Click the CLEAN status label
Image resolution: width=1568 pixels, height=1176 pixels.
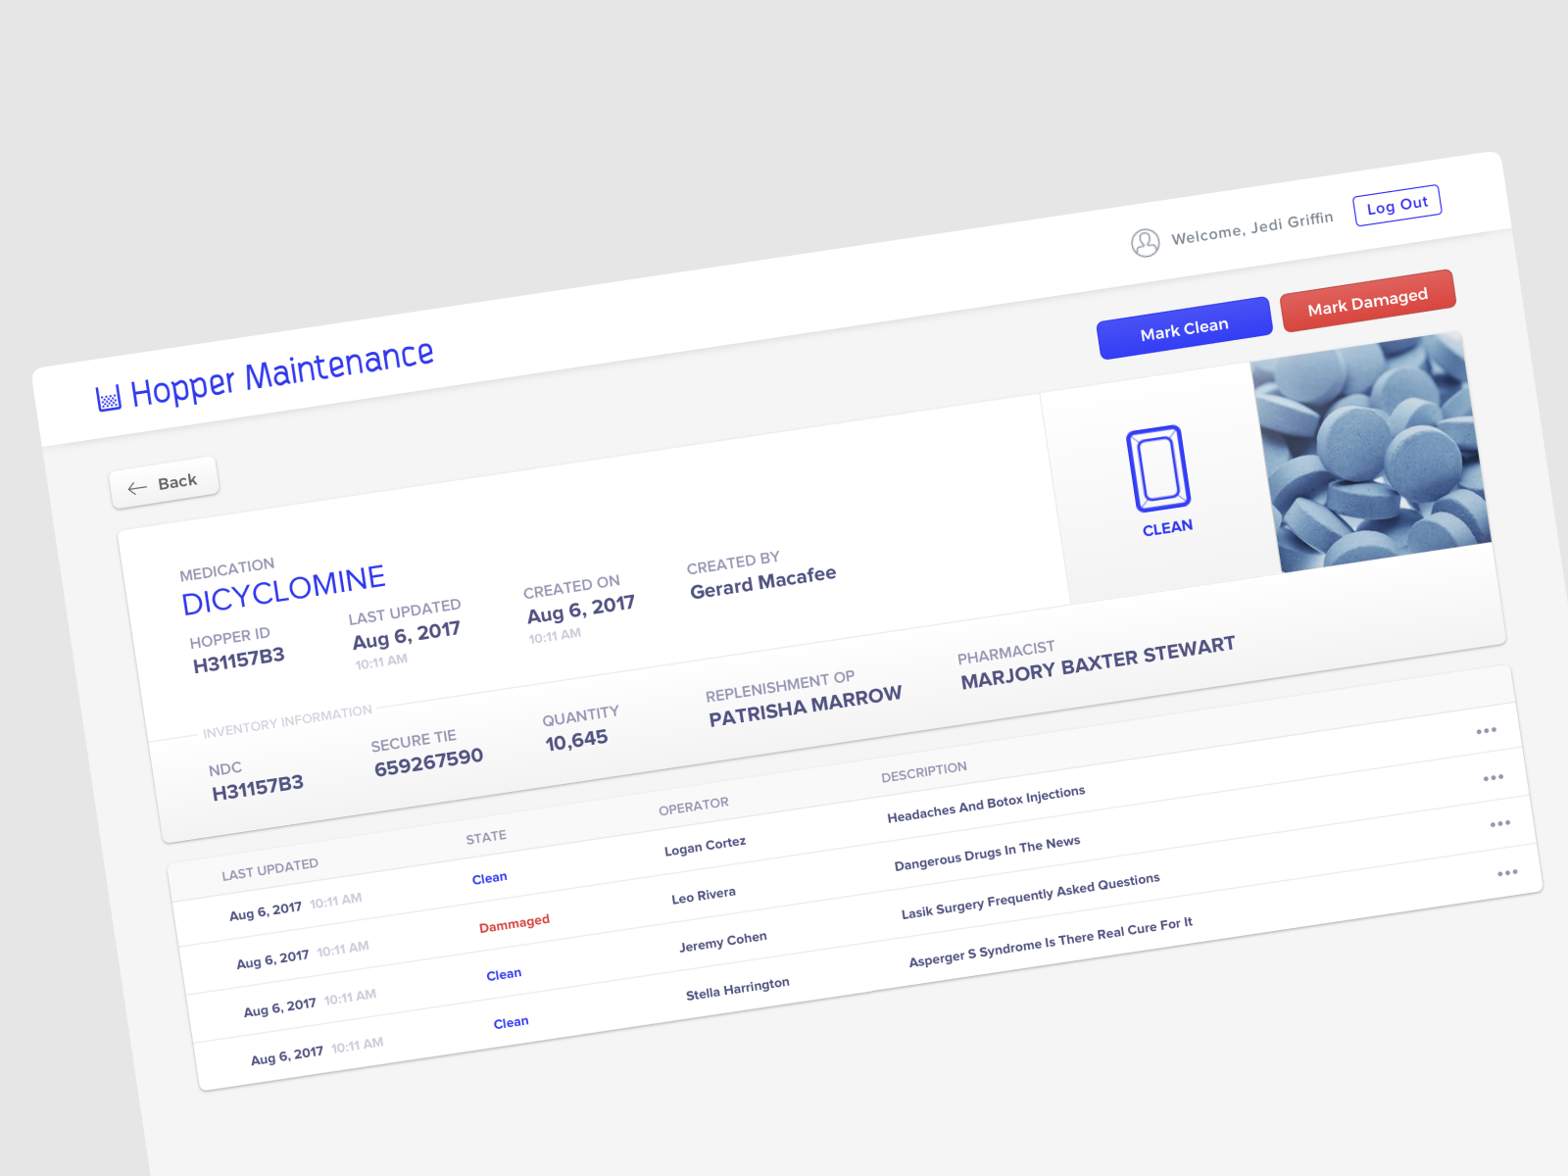click(1167, 528)
